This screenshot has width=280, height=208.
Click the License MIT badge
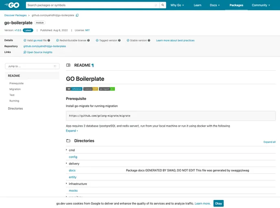point(91,89)
